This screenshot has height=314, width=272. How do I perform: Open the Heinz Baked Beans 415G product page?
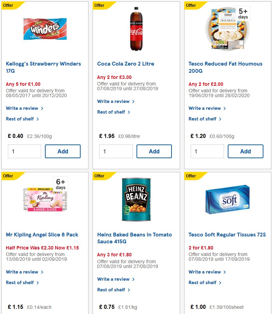(134, 238)
